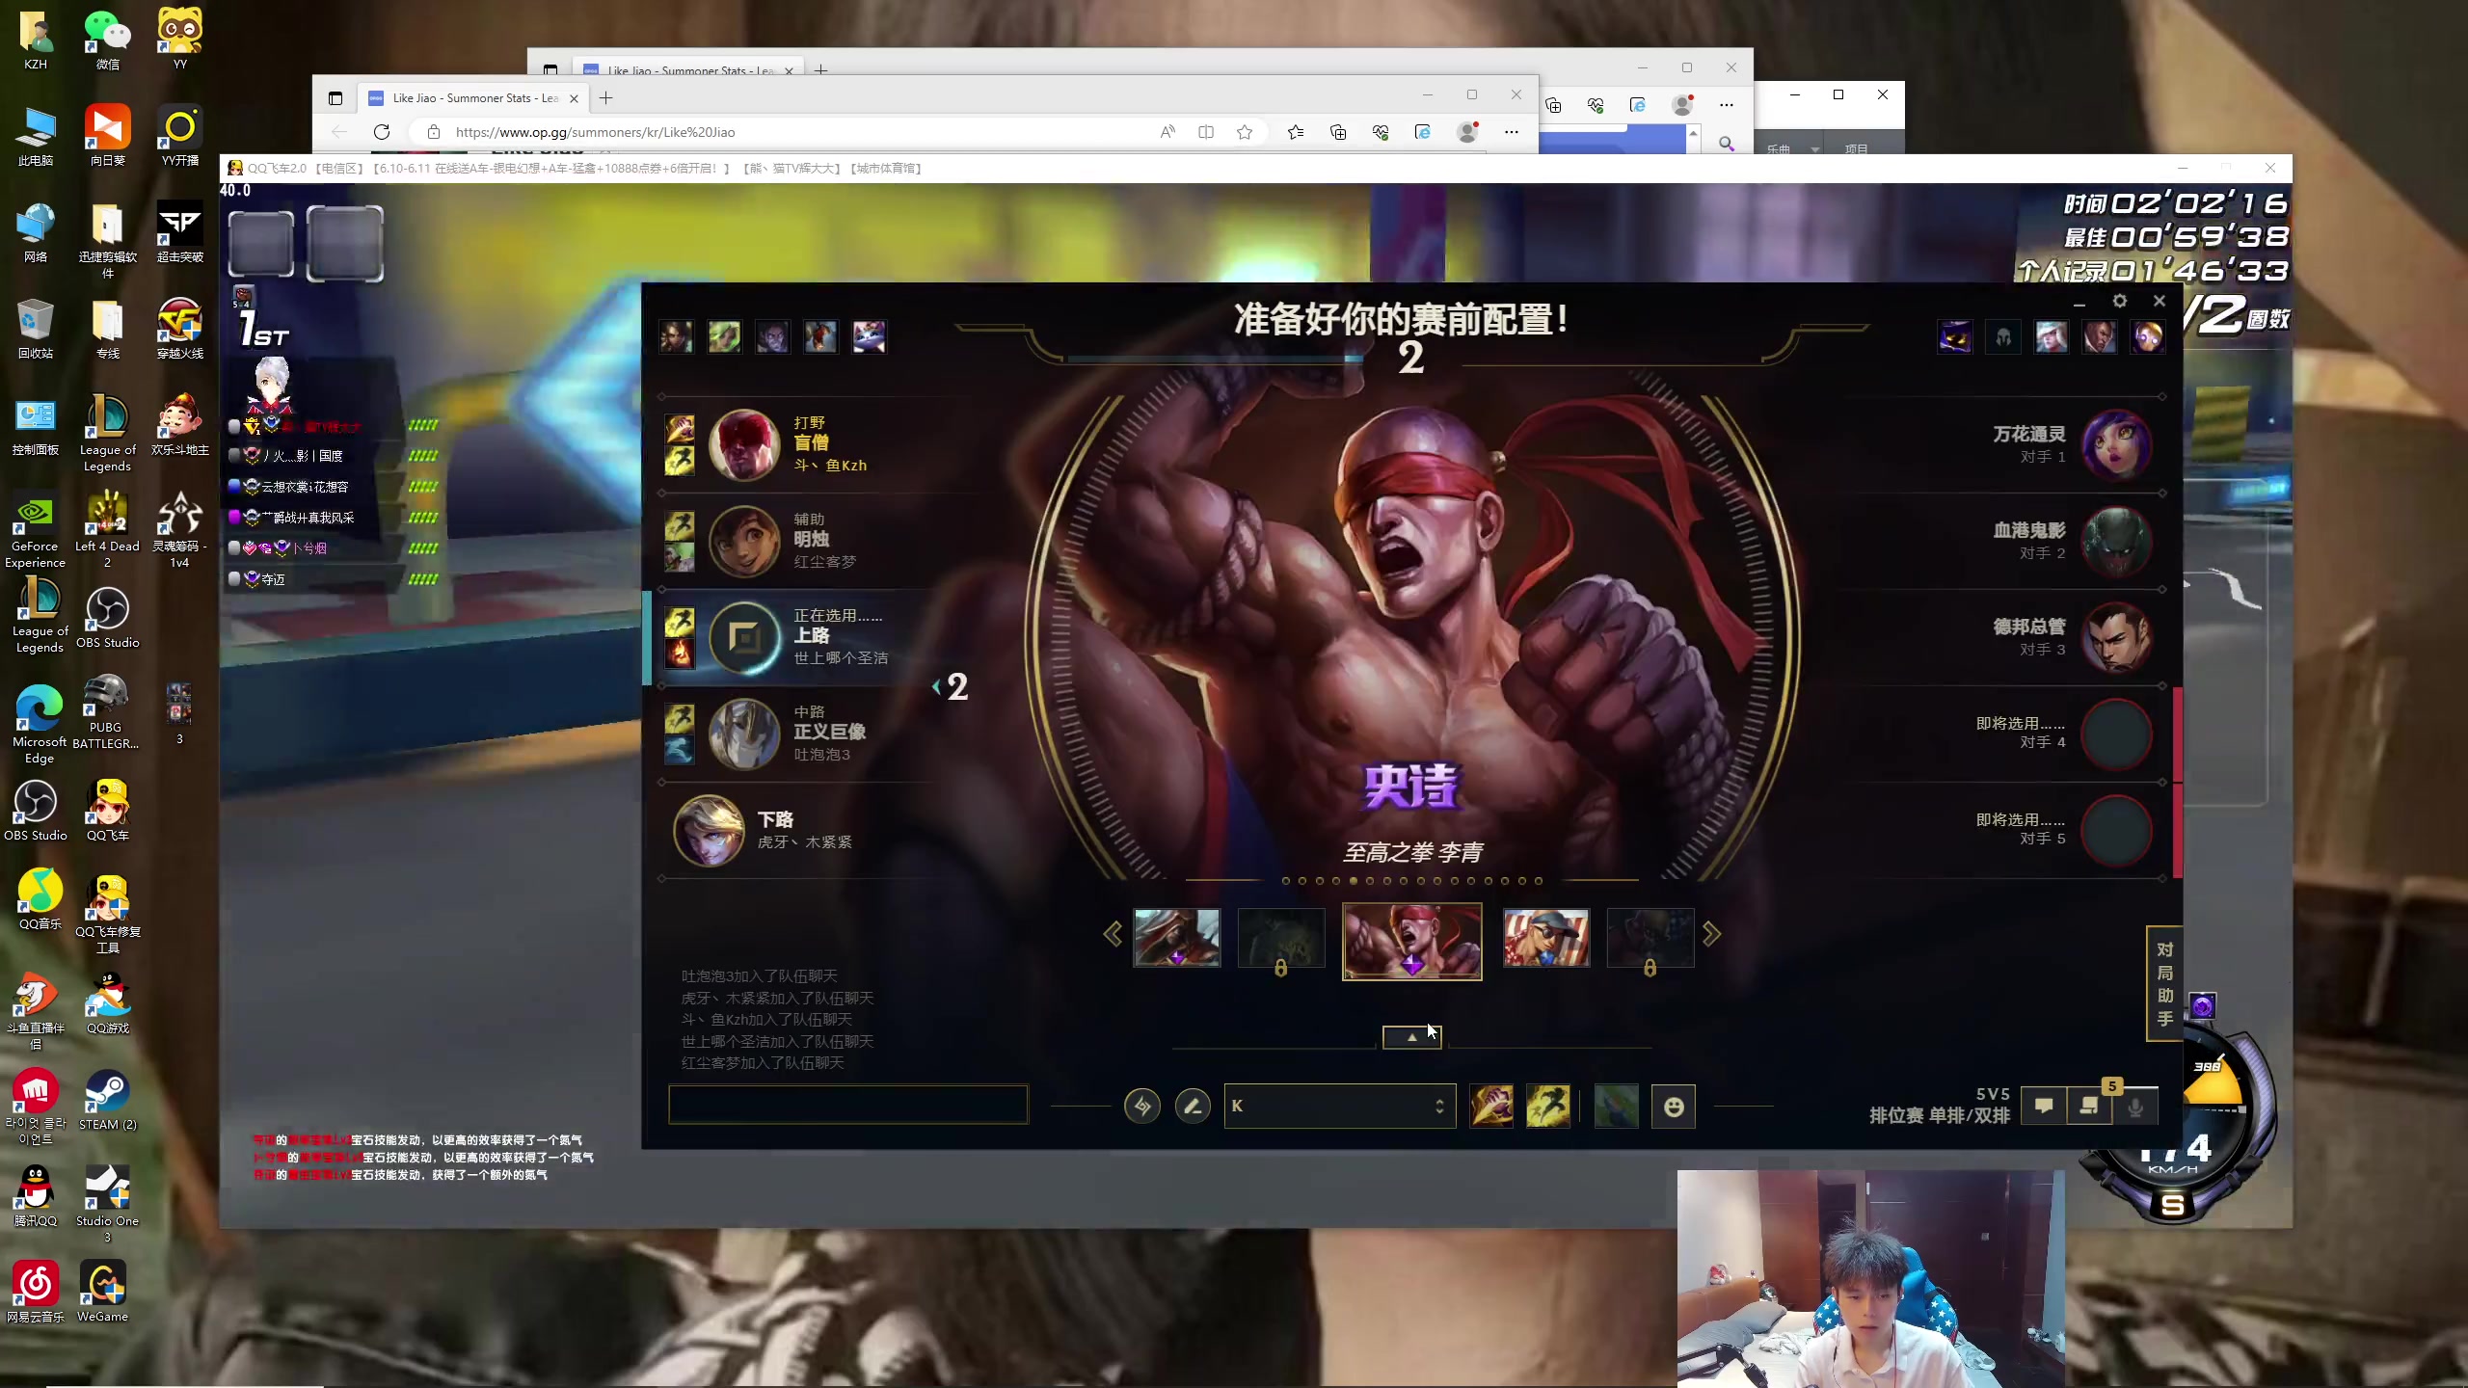2468x1388 pixels.
Task: Add op.gg page to favorites star
Action: pos(1245,132)
